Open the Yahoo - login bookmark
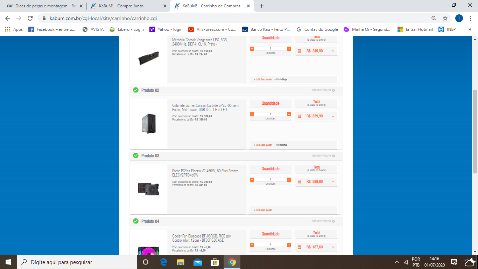The image size is (478, 269). pos(166,29)
